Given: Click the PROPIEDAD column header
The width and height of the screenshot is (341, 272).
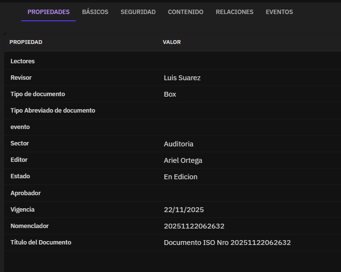Looking at the screenshot, I should [x=26, y=42].
